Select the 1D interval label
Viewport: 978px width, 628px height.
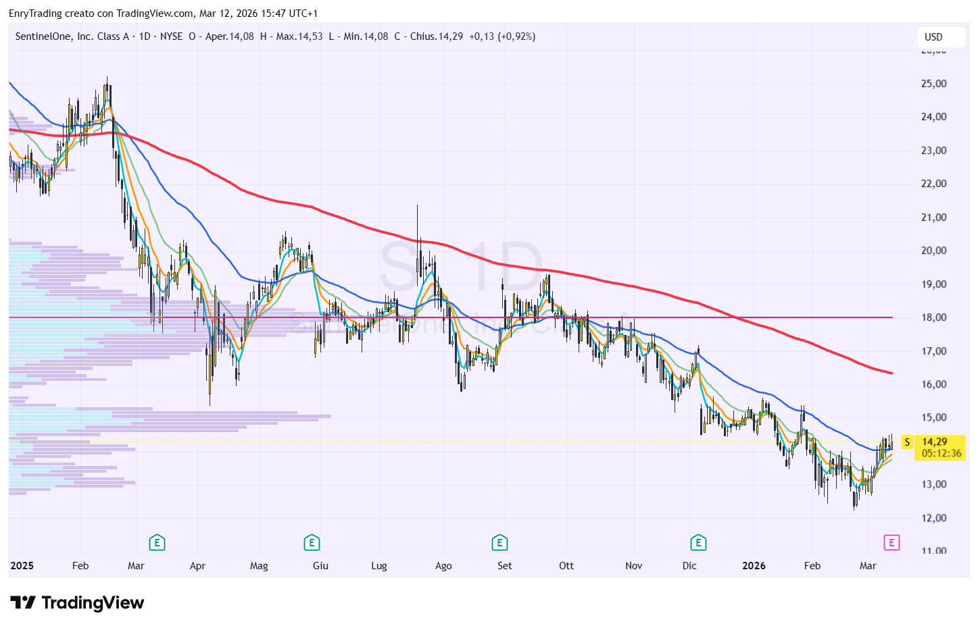point(145,36)
